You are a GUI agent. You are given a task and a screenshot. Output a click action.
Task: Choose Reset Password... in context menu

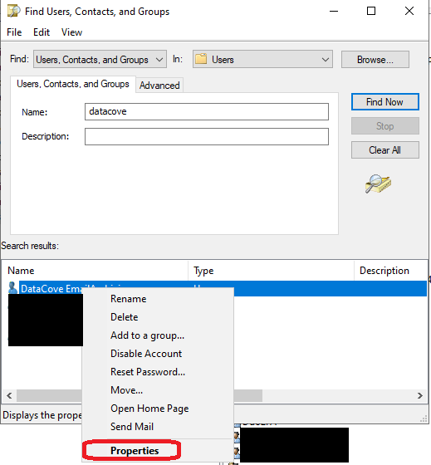click(x=148, y=372)
